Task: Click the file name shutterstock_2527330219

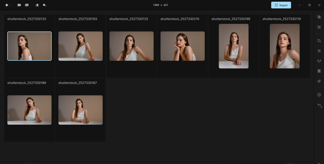Action: 180,19
